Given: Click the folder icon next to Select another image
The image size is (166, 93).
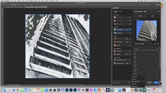Looking at the screenshot, I should coord(155,44).
